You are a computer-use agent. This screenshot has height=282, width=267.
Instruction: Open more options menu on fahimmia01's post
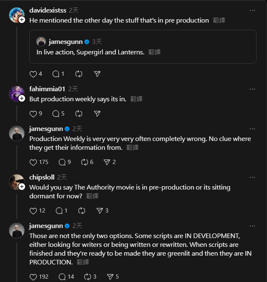[252, 89]
